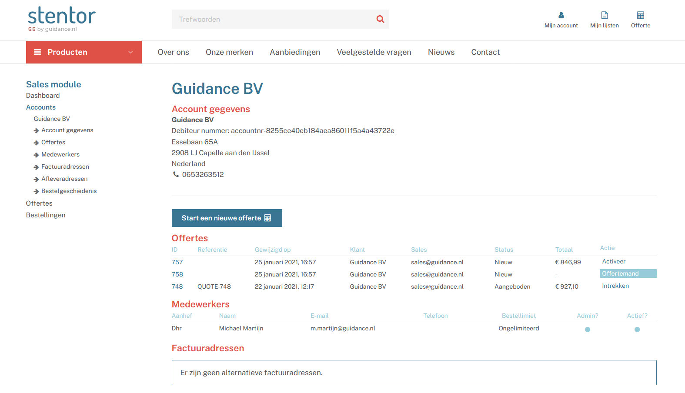Toggle Admin status dot for Michael Martijn
This screenshot has width=685, height=393.
tap(587, 330)
